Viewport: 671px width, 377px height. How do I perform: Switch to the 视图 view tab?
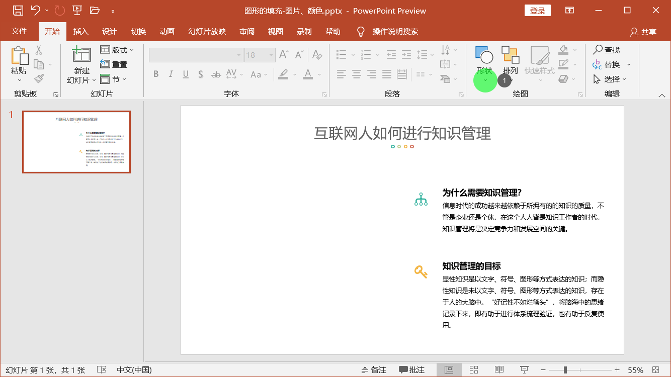[x=275, y=31]
